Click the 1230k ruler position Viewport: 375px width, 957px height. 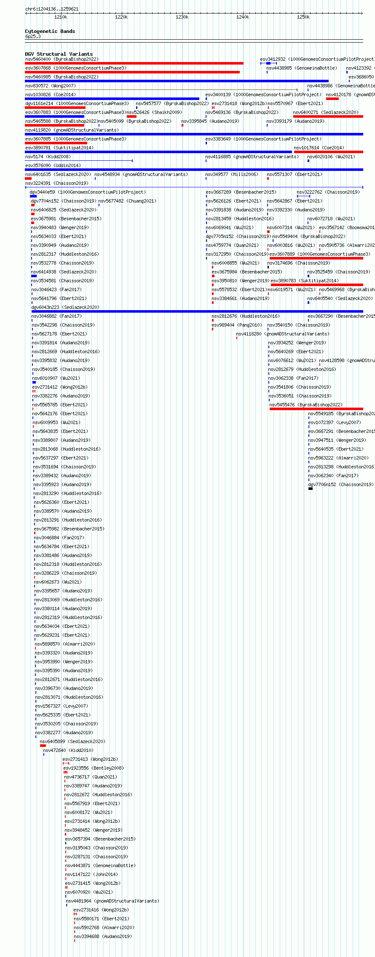point(182,17)
